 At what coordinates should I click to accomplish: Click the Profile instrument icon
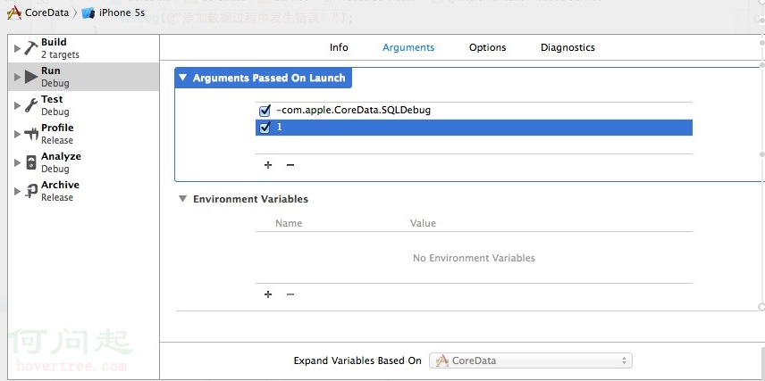30,134
